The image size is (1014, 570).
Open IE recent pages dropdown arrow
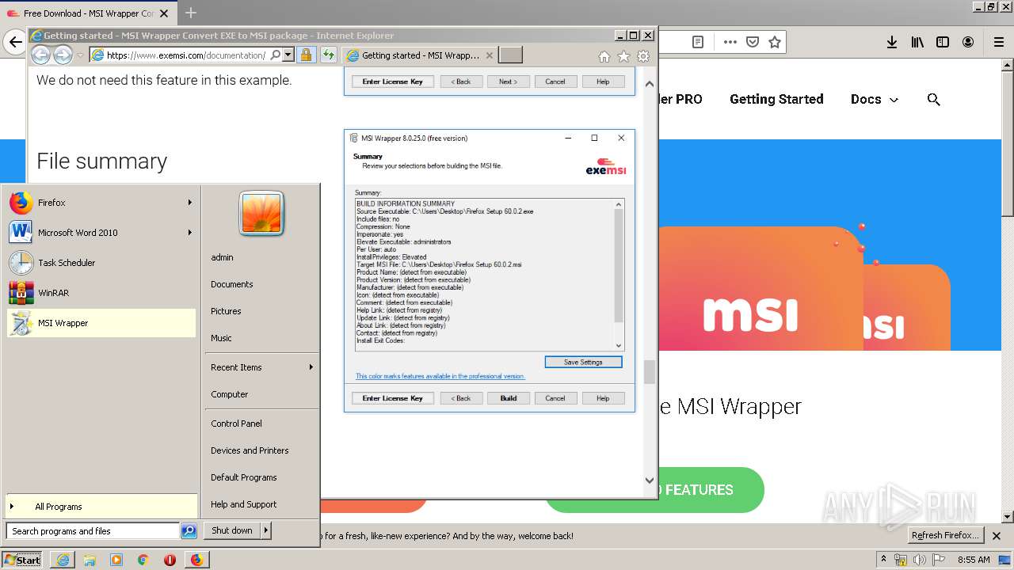point(80,55)
